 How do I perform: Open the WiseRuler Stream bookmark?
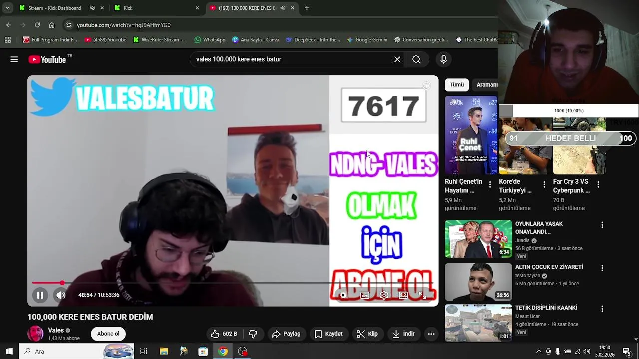point(160,40)
